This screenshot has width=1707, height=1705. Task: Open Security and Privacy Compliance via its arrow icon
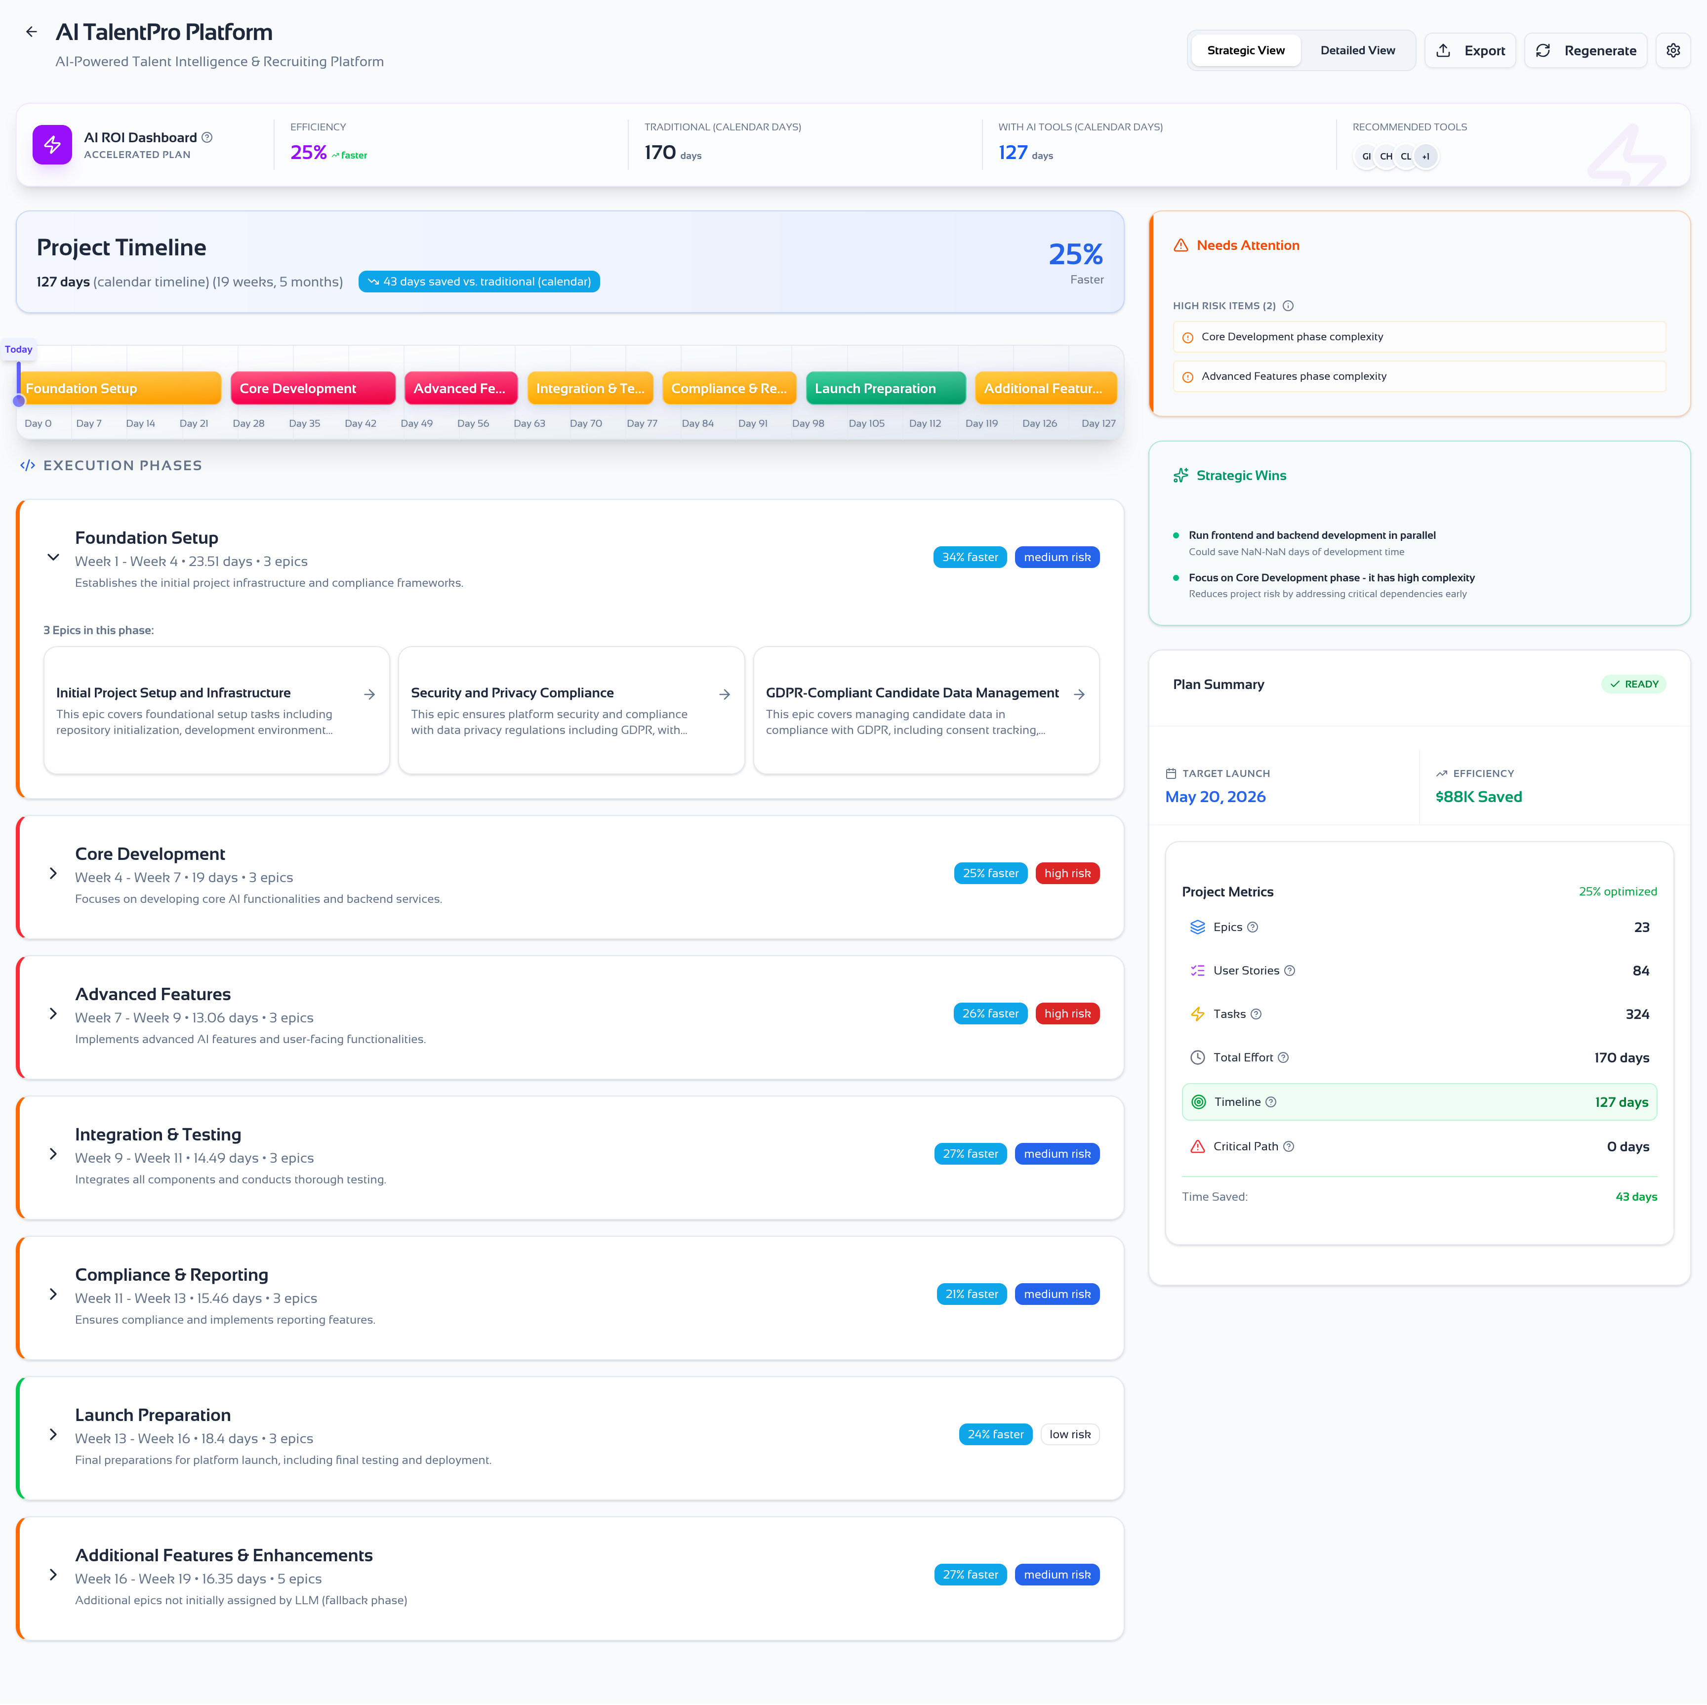click(725, 694)
